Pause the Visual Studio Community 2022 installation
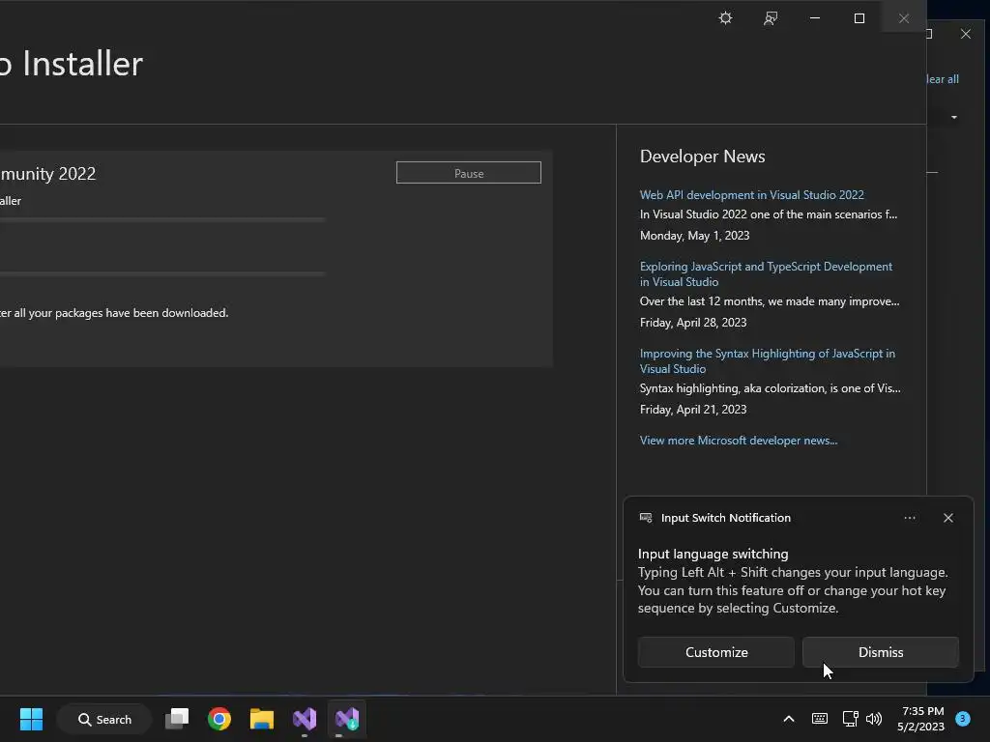The height and width of the screenshot is (742, 990). pos(469,173)
